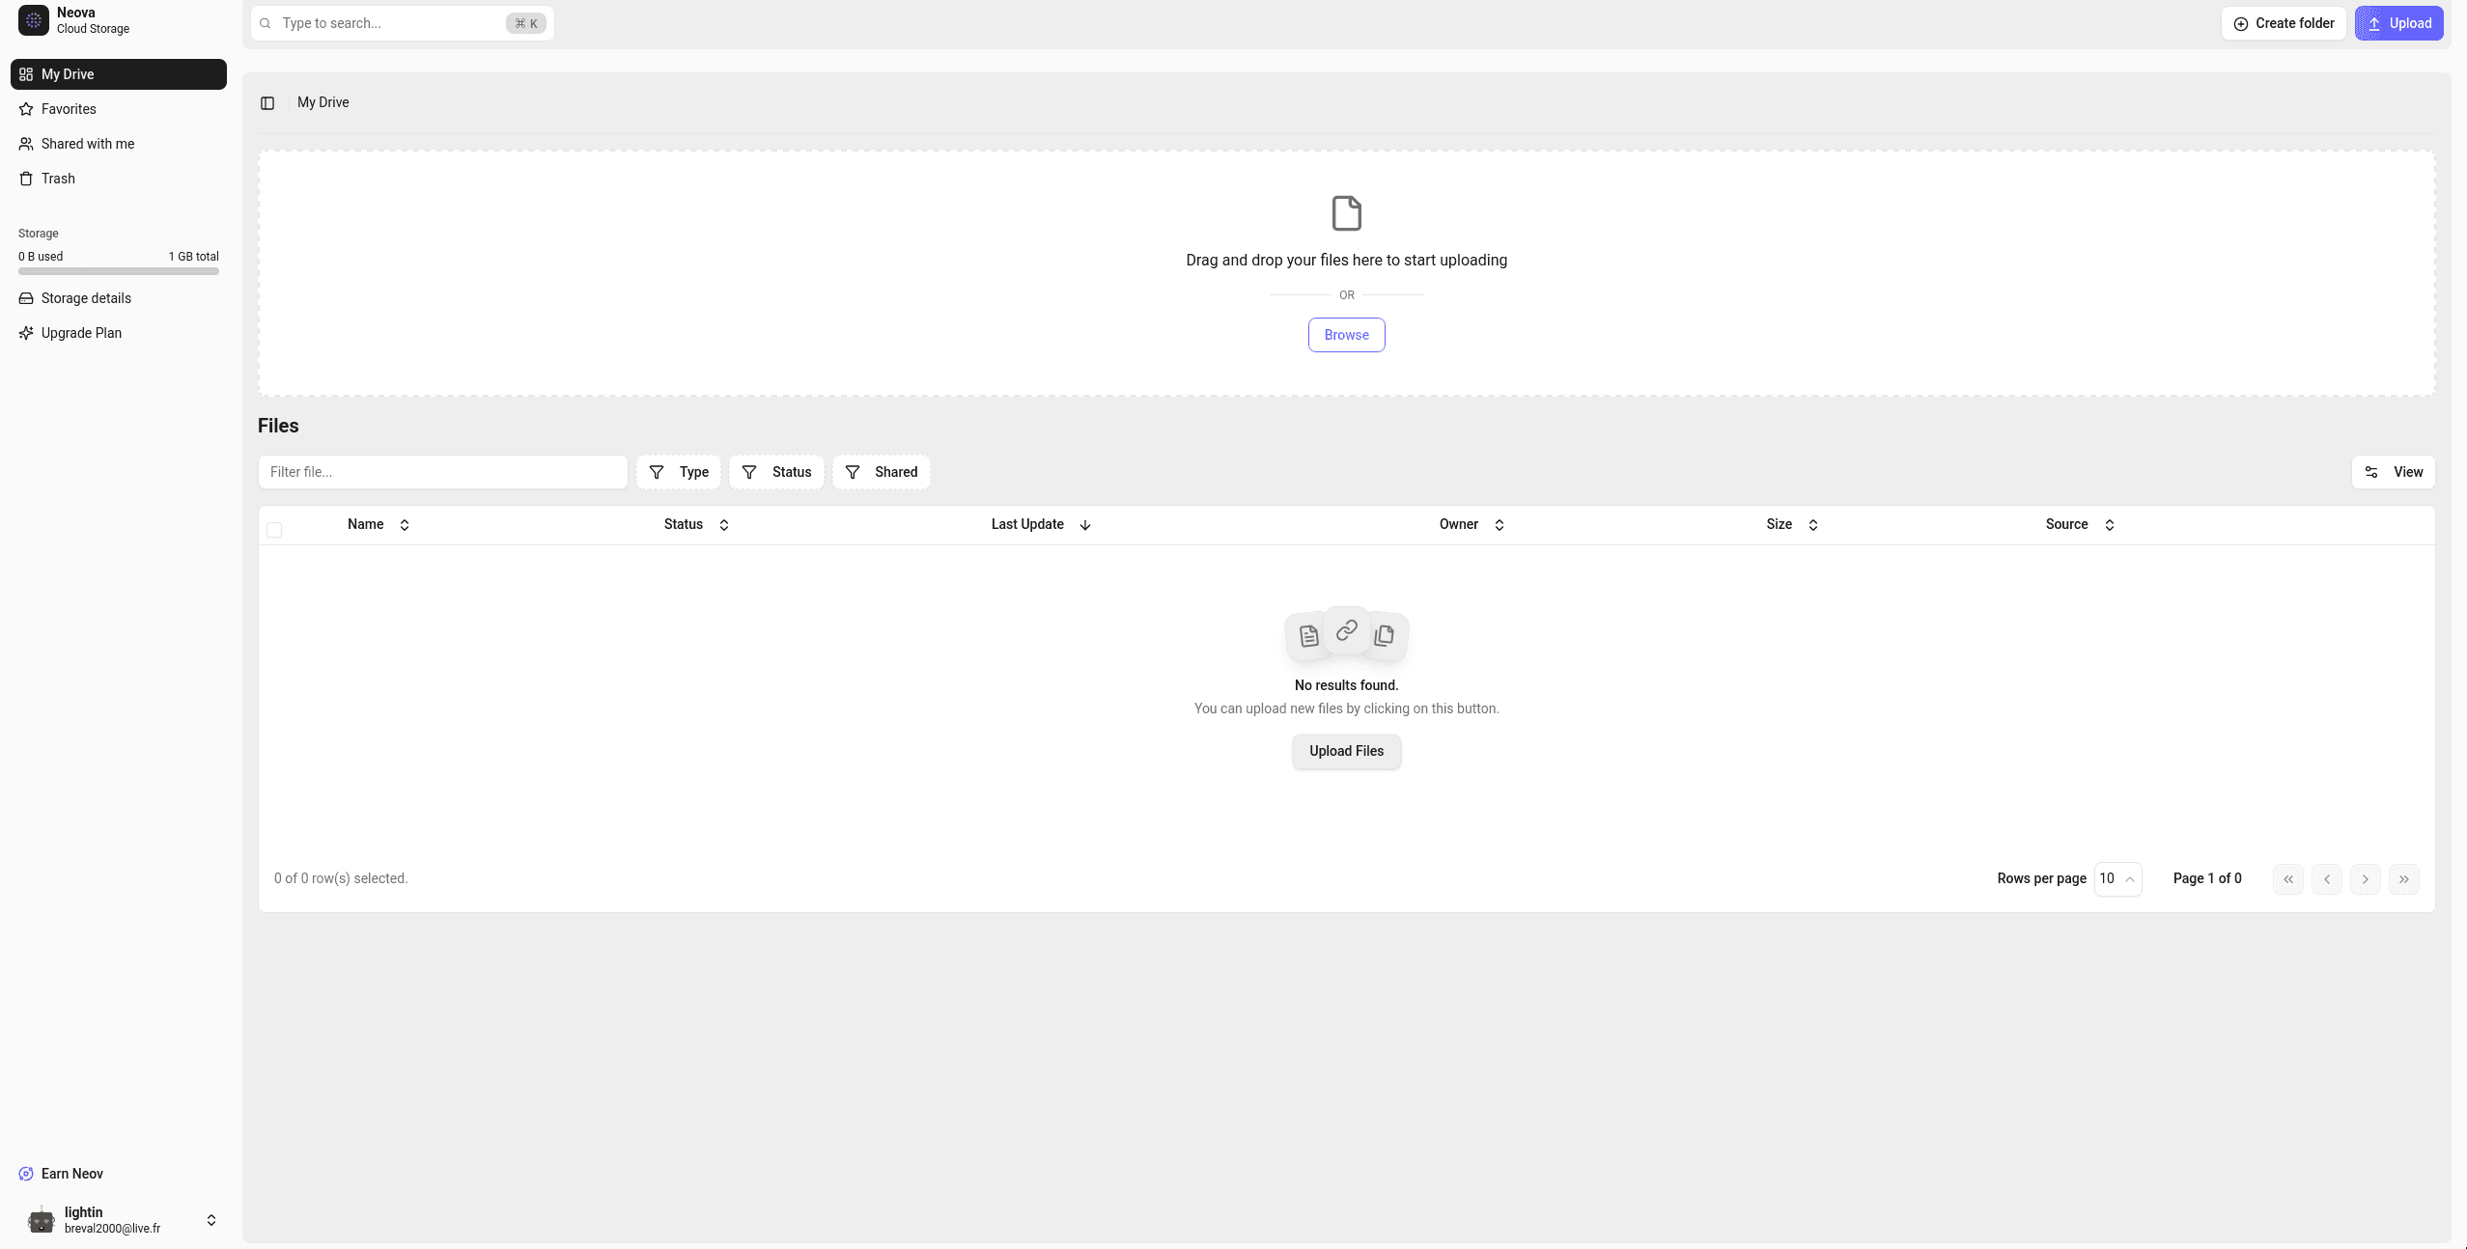
Task: Click the Browse button
Action: point(1346,335)
